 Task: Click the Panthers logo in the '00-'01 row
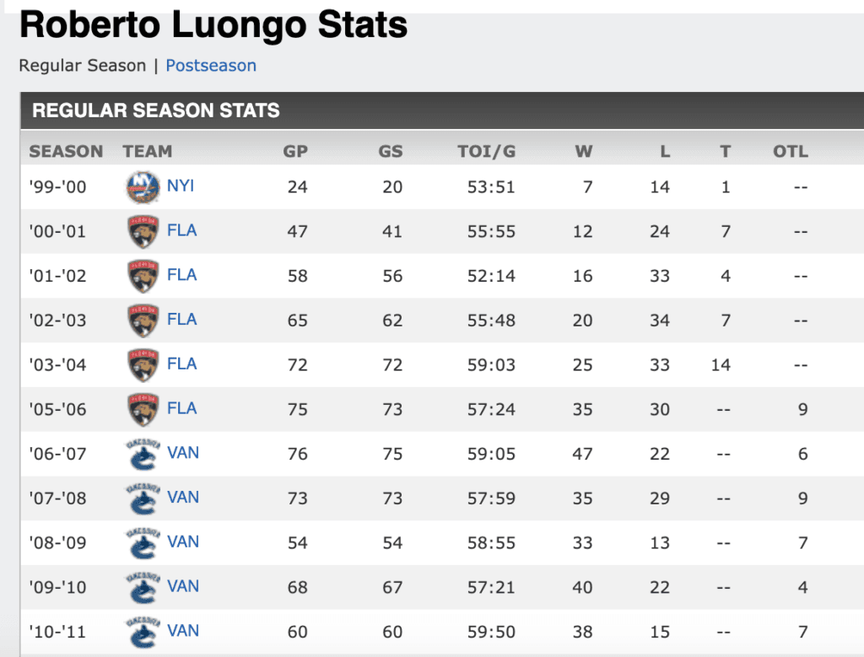pyautogui.click(x=142, y=231)
